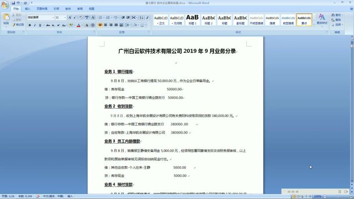Viewport: 354px width, 199px height.
Task: Open the Change Styles (更改样式) menu
Action: [x=322, y=20]
